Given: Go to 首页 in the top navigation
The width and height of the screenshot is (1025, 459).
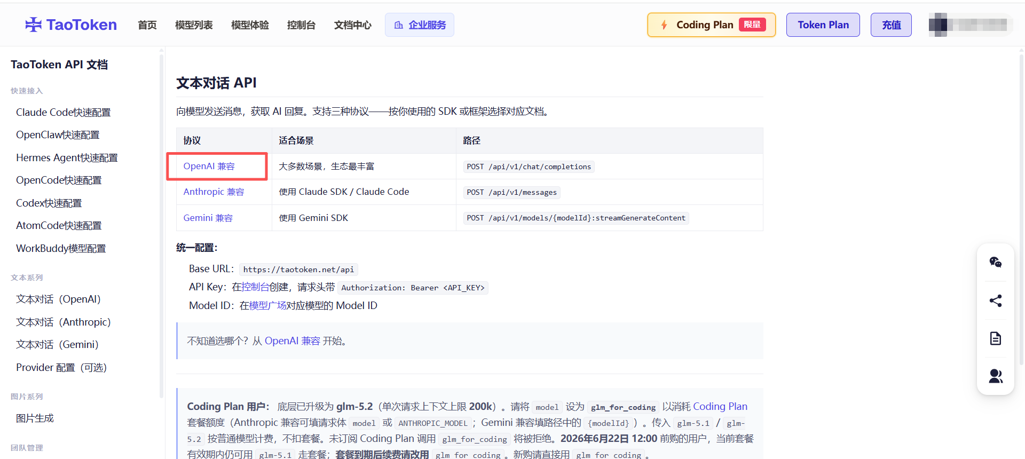Looking at the screenshot, I should point(147,25).
